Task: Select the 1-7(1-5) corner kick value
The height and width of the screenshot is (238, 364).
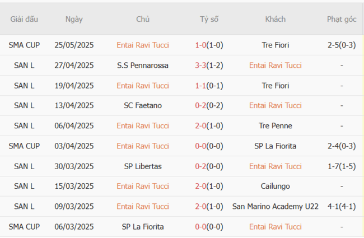Action: click(x=342, y=166)
